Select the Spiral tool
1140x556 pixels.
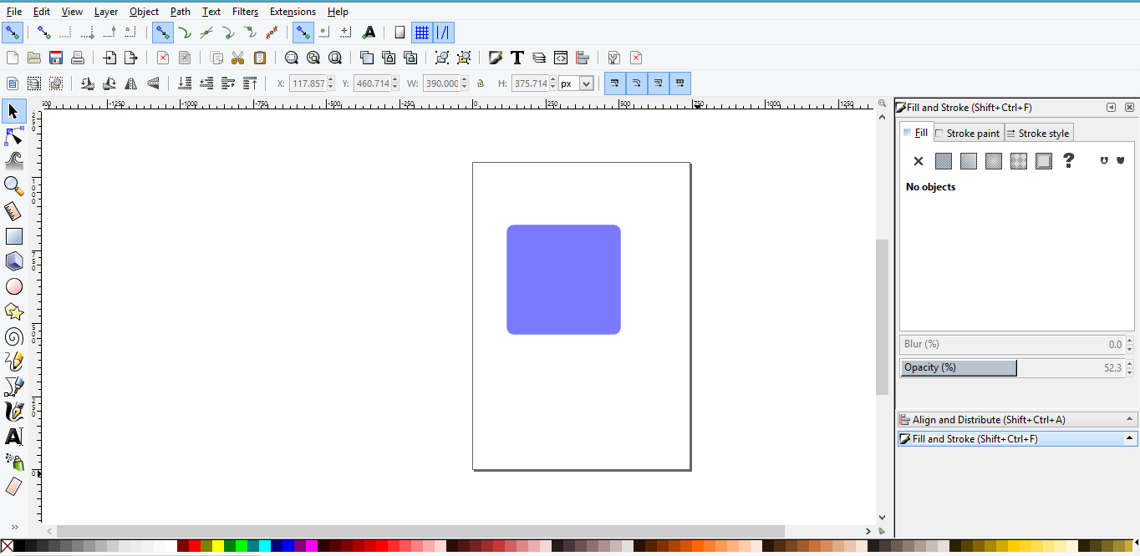[13, 336]
